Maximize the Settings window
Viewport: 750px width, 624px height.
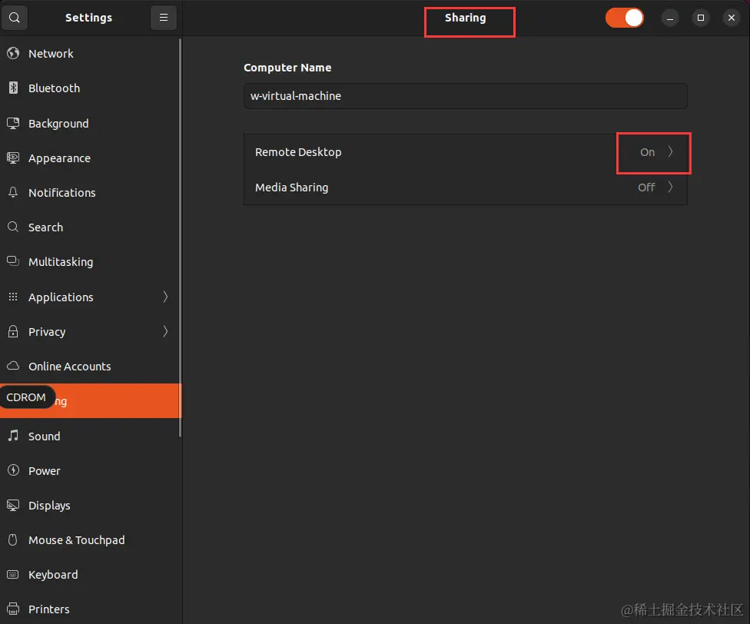[x=701, y=18]
